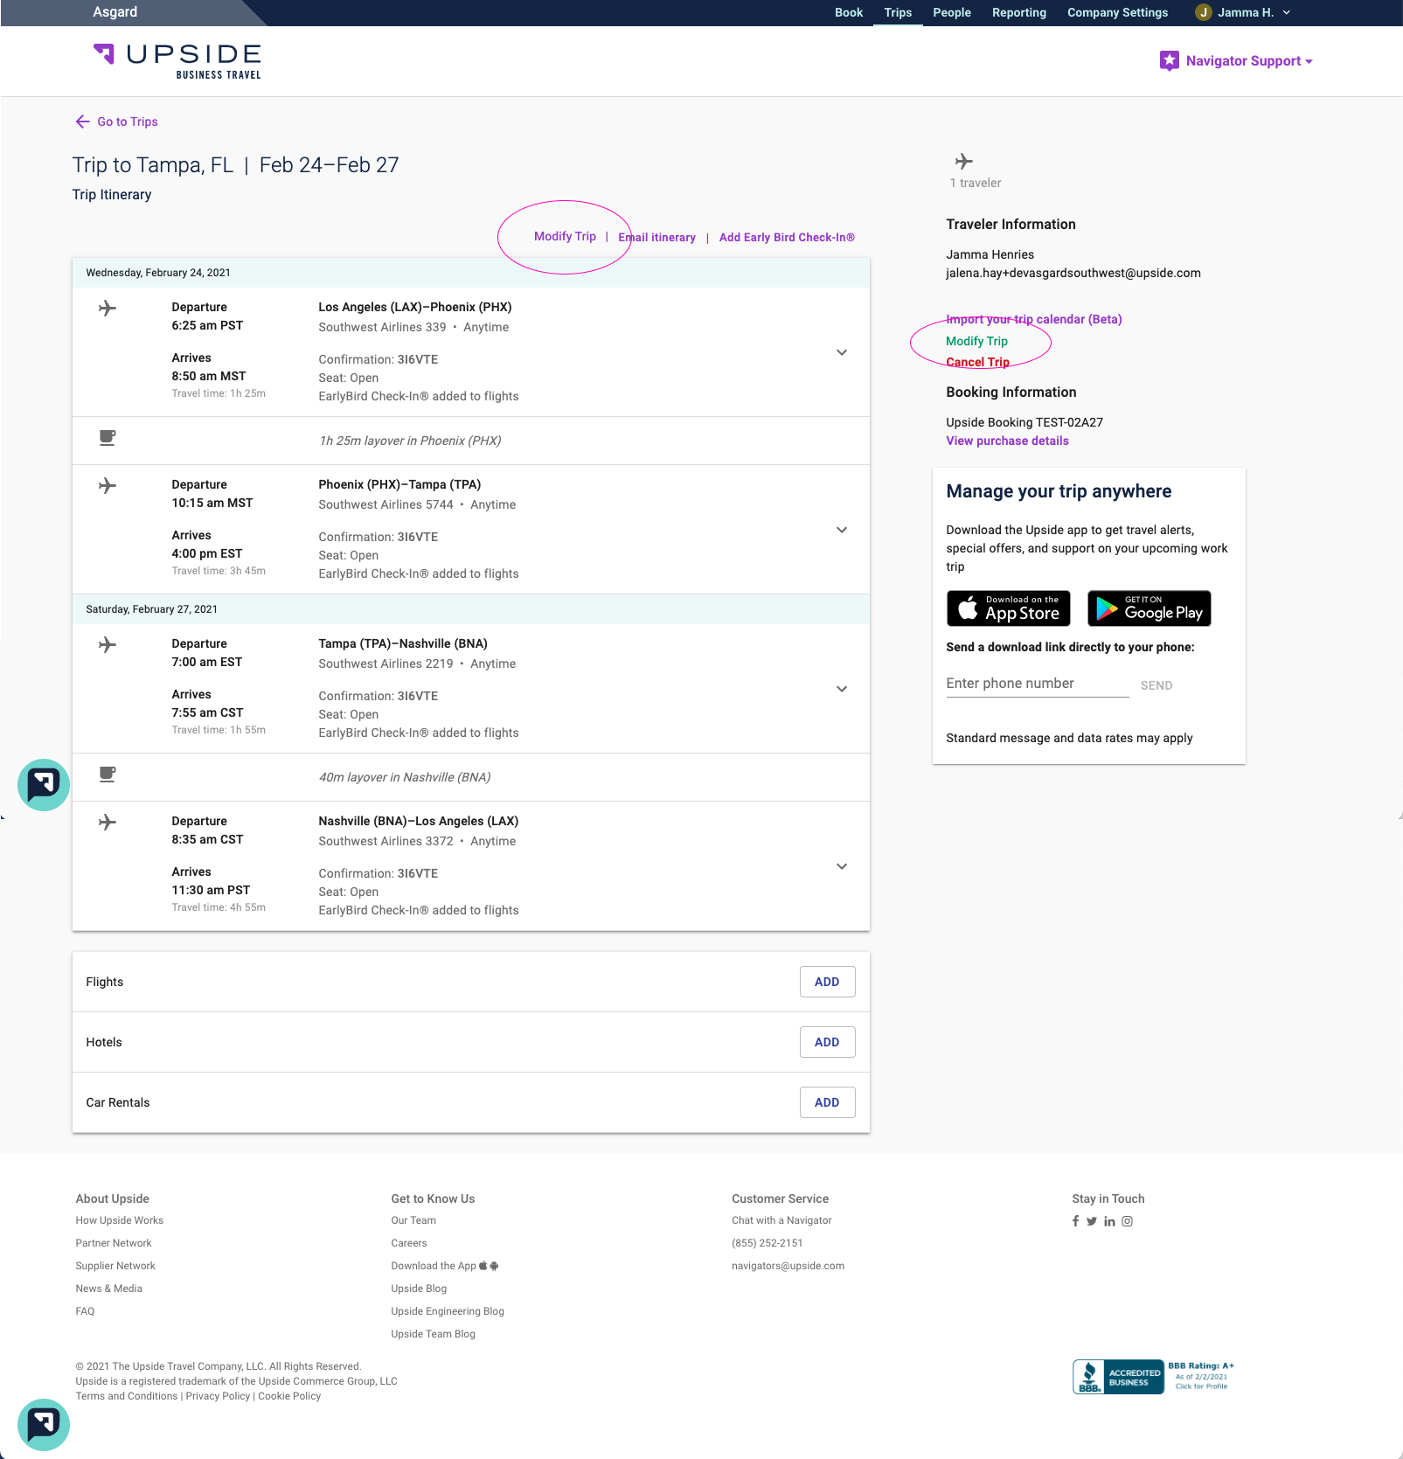This screenshot has height=1459, width=1403.
Task: Open Supplier Network footer link
Action: point(115,1266)
